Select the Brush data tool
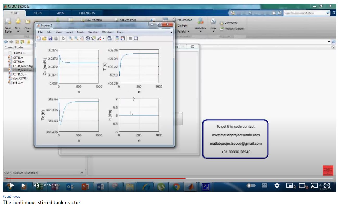The image size is (339, 207). [99, 39]
